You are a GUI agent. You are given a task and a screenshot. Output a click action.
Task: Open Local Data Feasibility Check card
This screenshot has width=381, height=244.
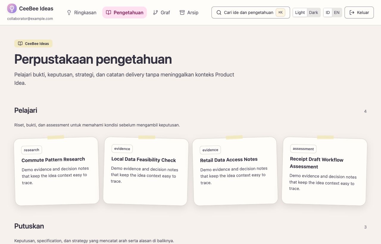tap(146, 171)
